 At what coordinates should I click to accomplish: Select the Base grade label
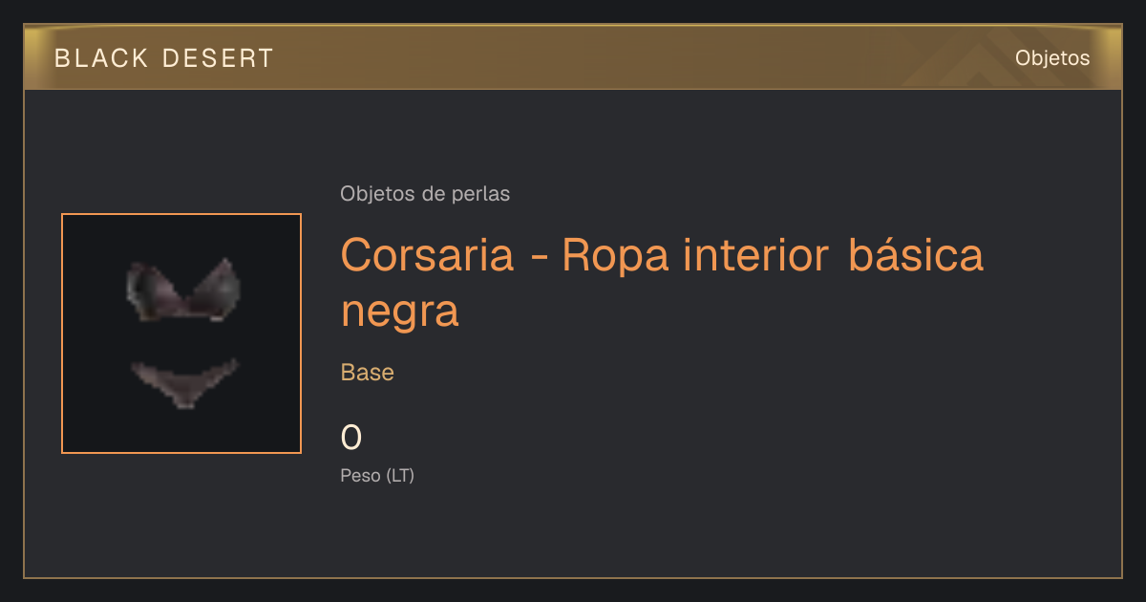tap(368, 373)
